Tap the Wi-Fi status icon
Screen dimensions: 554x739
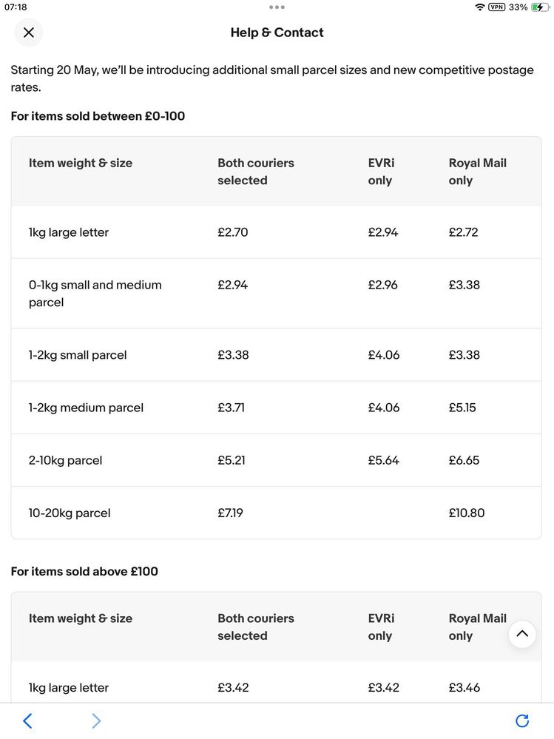480,7
